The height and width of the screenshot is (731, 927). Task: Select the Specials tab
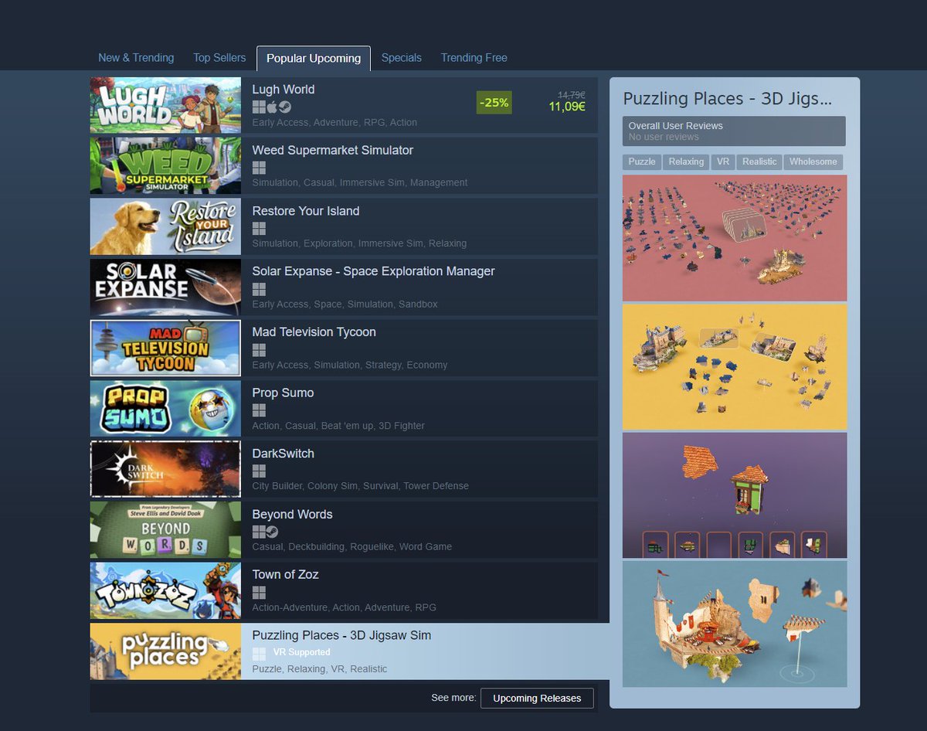[402, 57]
